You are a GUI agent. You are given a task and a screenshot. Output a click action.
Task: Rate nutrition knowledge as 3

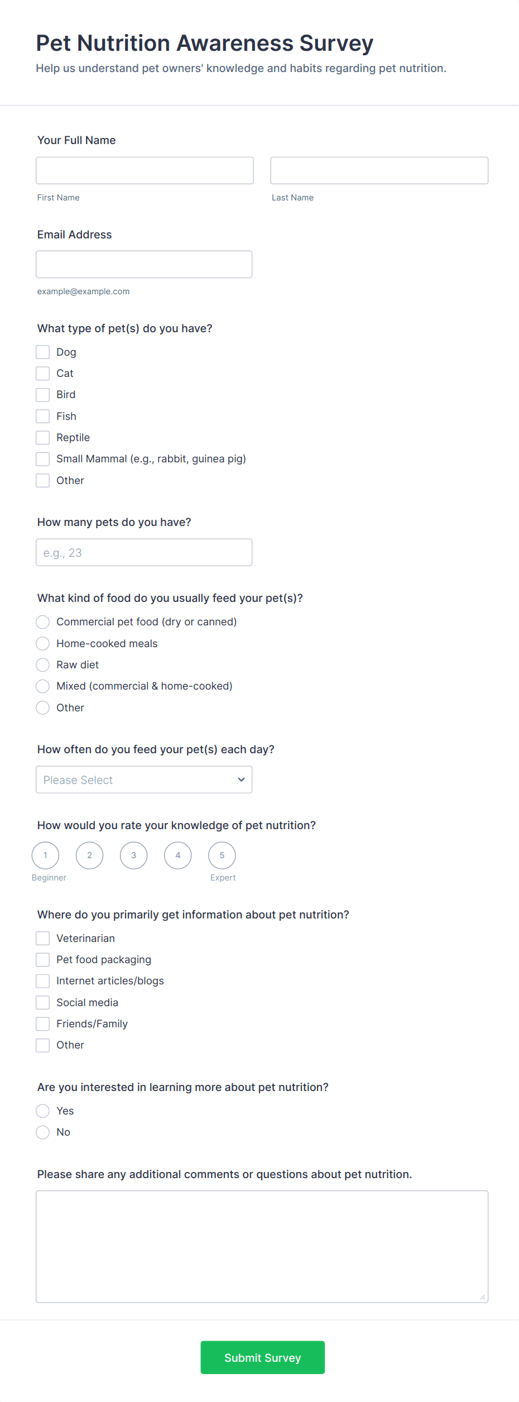(x=133, y=855)
